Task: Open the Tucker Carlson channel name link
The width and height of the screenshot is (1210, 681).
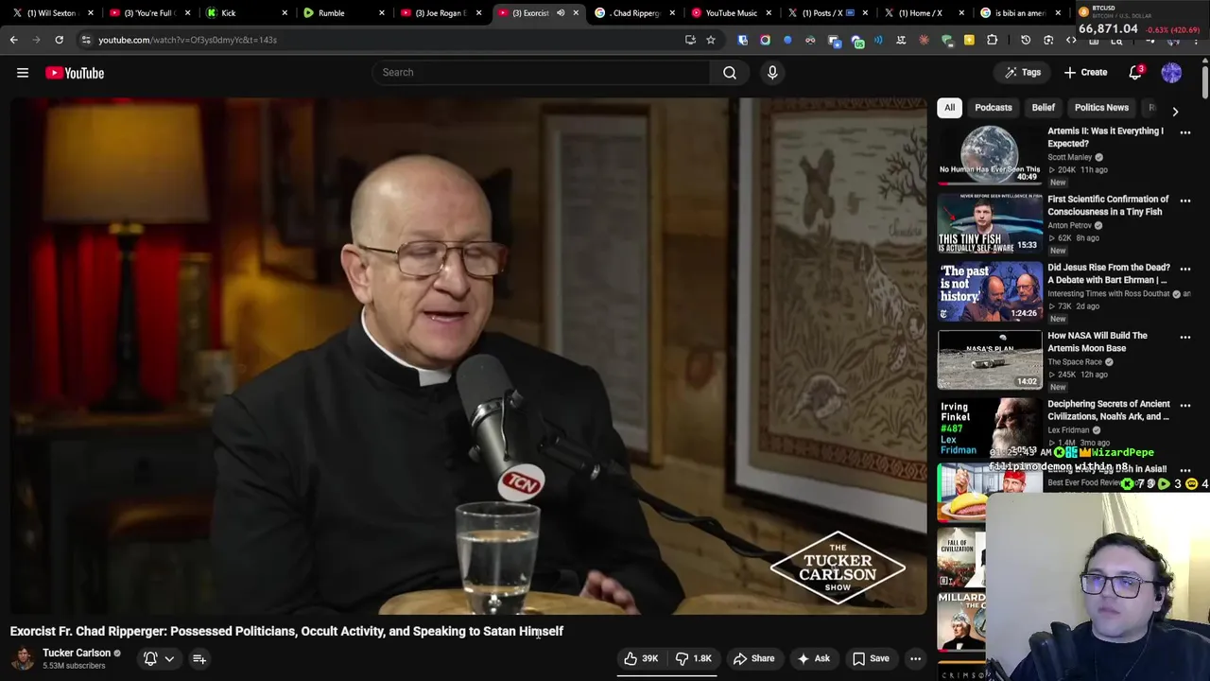Action: (77, 653)
